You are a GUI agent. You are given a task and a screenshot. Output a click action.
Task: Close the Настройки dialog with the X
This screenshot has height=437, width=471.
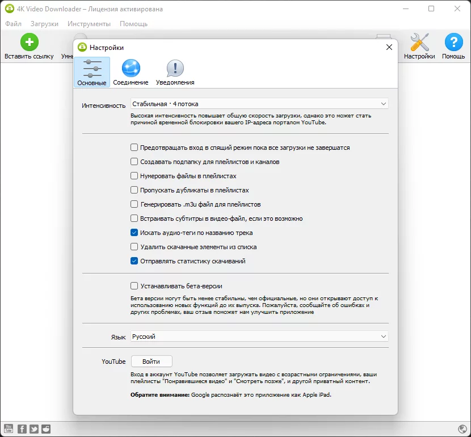389,47
